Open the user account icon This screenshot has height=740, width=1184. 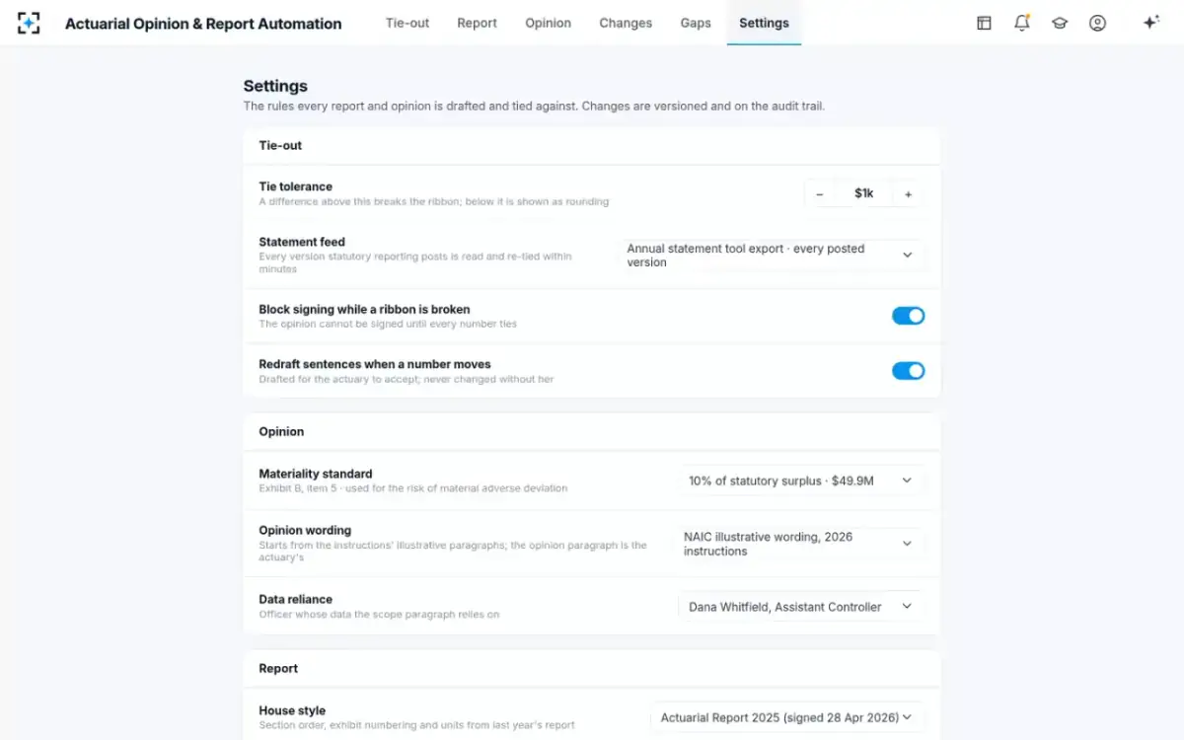(x=1097, y=23)
